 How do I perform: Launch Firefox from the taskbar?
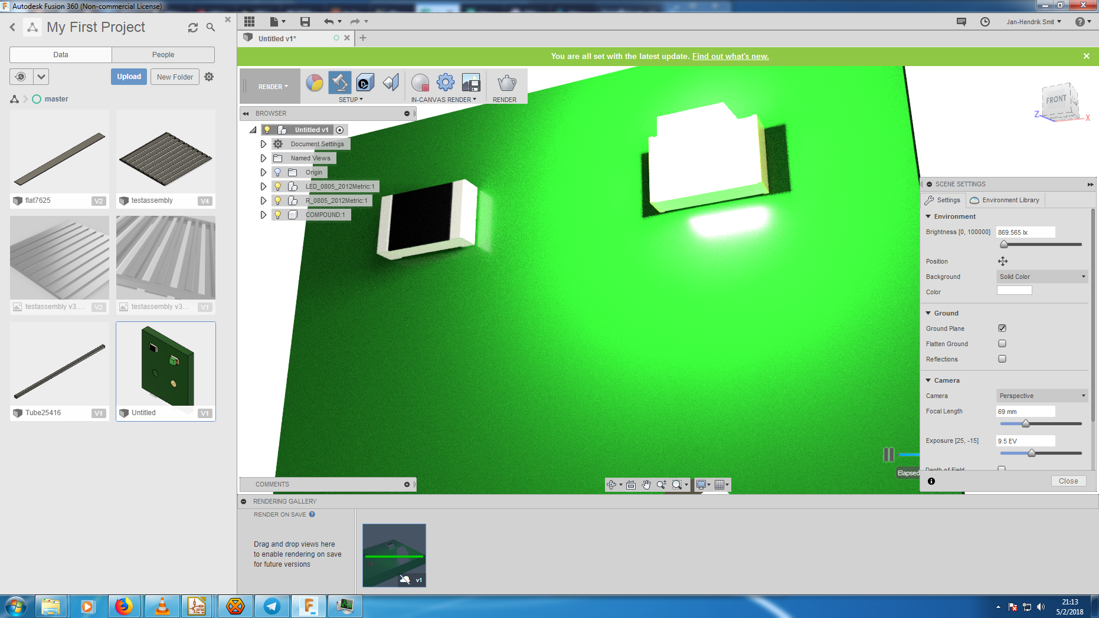[x=124, y=606]
